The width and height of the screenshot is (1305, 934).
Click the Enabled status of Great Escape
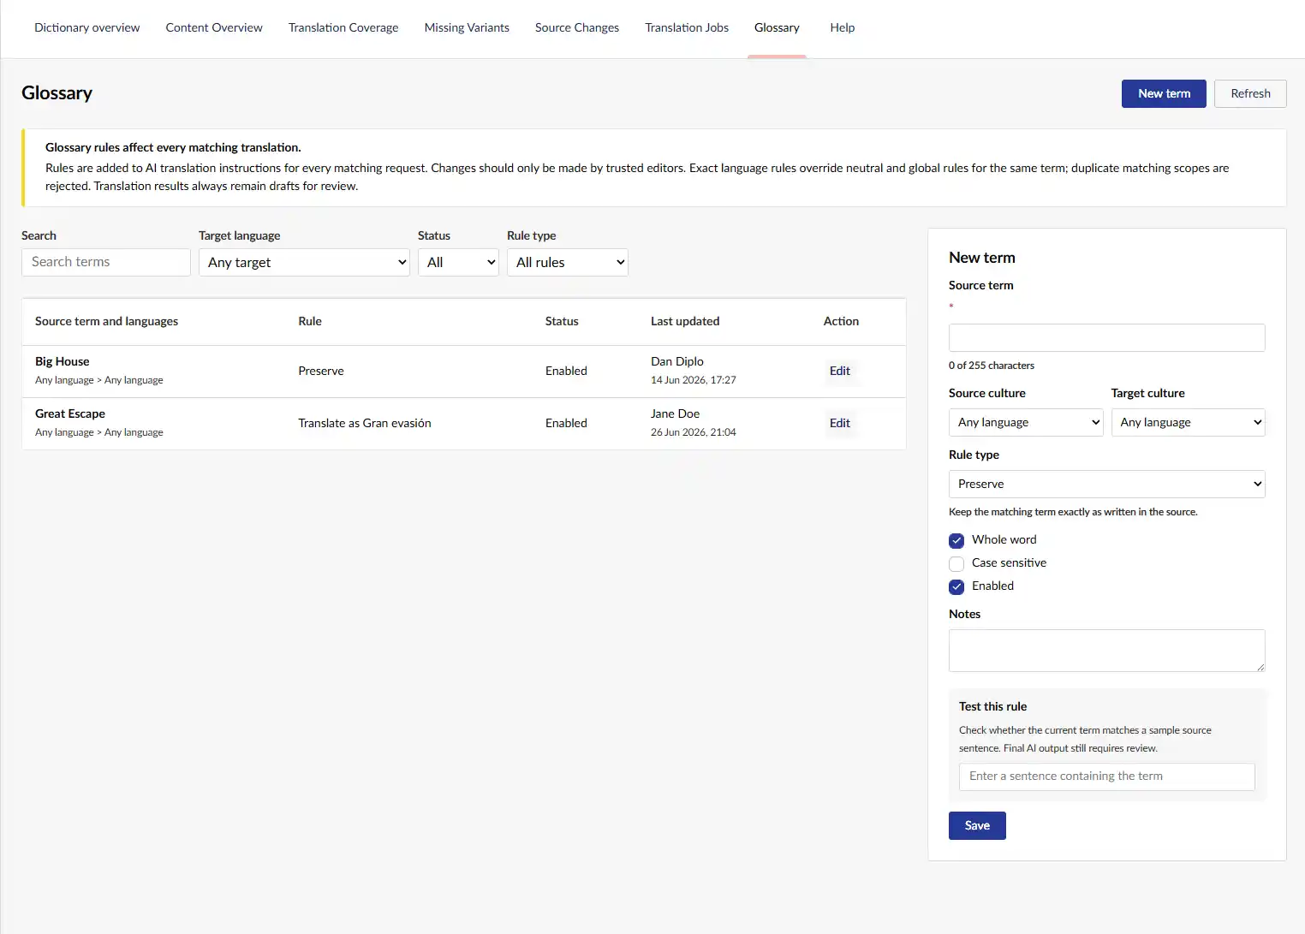click(x=566, y=423)
